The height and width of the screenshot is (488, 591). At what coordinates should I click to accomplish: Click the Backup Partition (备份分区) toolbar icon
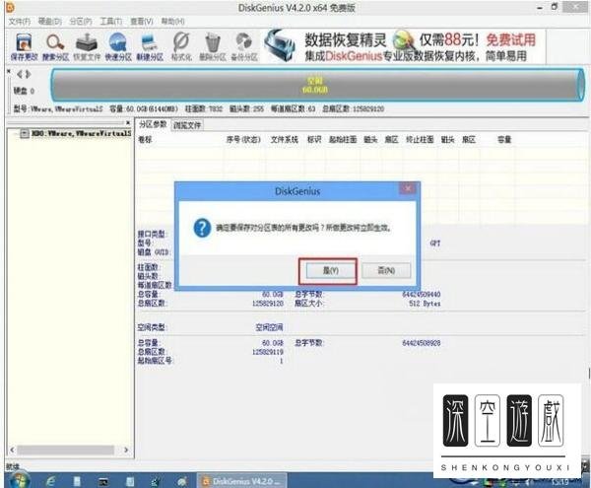click(x=244, y=47)
